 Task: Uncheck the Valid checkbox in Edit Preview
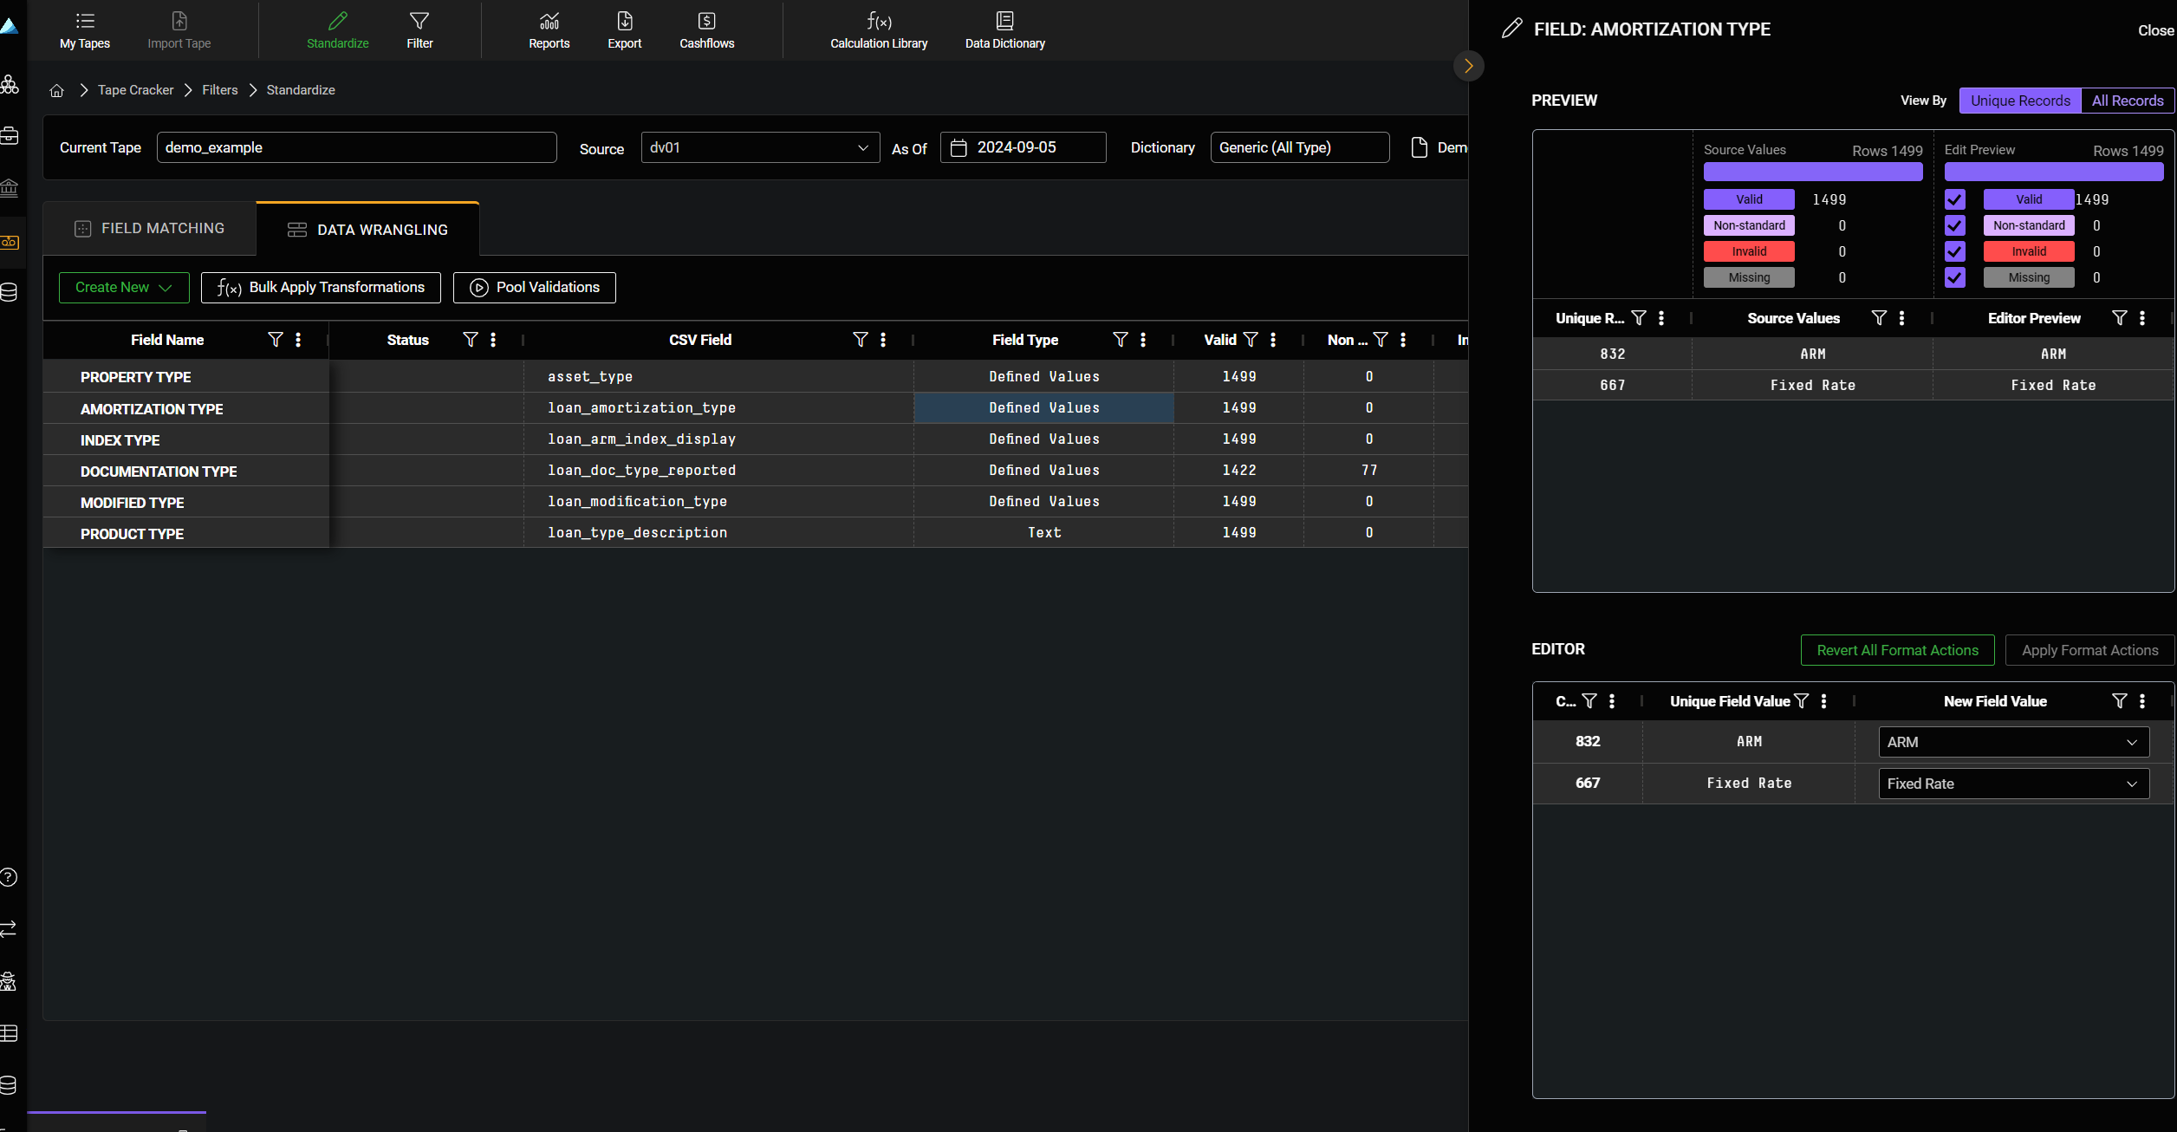pos(1954,199)
